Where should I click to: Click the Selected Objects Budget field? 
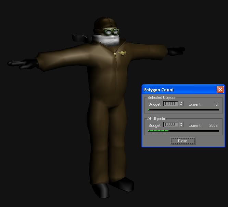[170, 104]
